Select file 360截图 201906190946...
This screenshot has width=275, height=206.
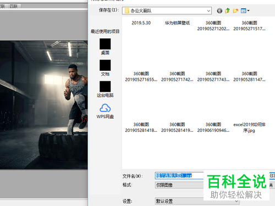pyautogui.click(x=213, y=127)
